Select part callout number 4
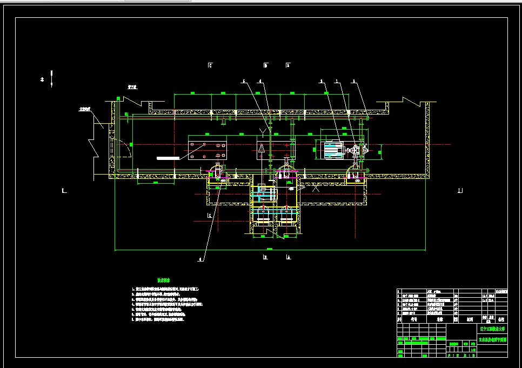This screenshot has height=368, width=522. 260,81
